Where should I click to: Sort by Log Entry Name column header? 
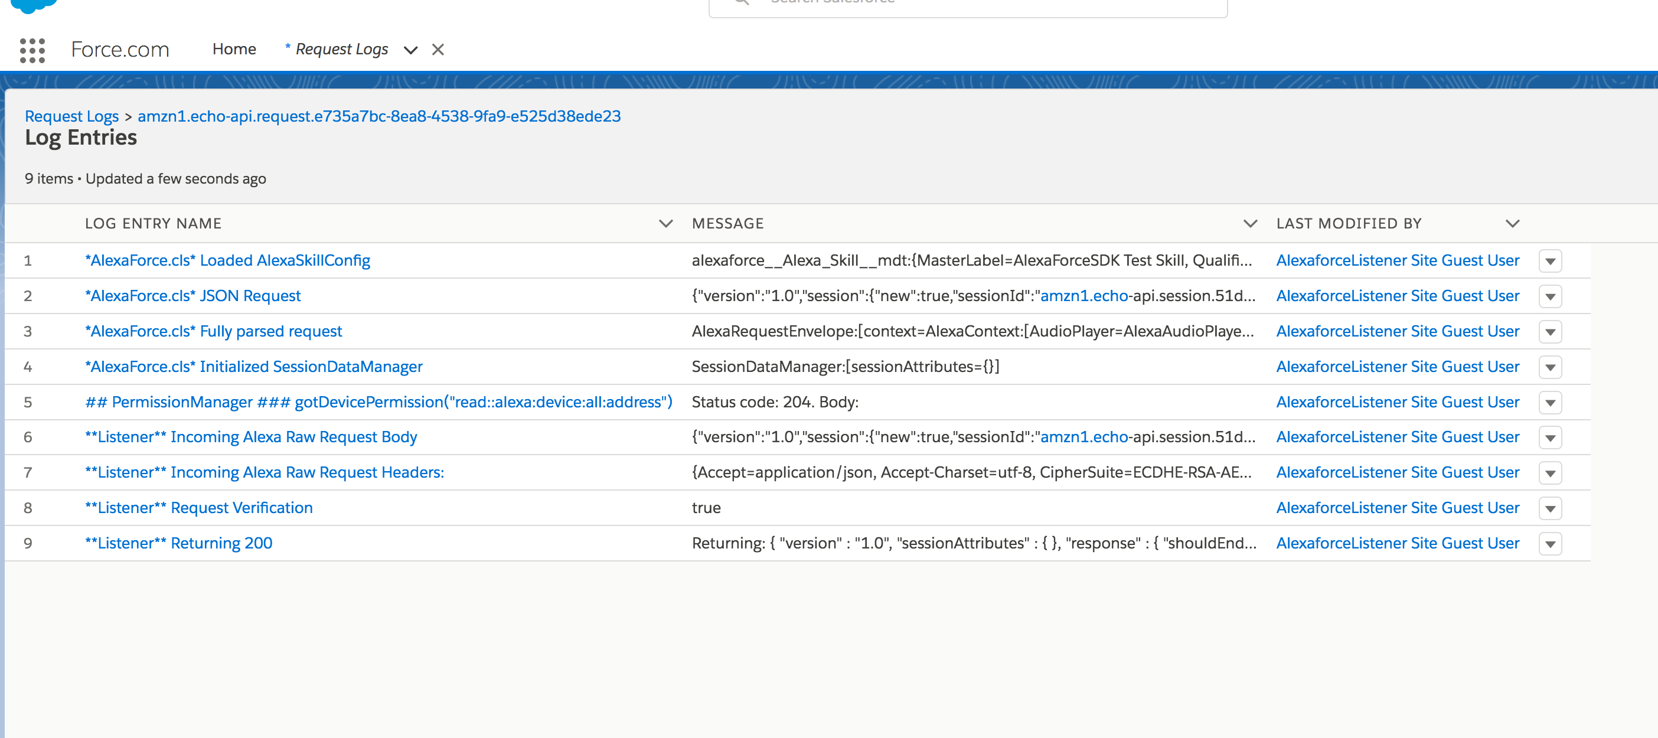click(153, 223)
